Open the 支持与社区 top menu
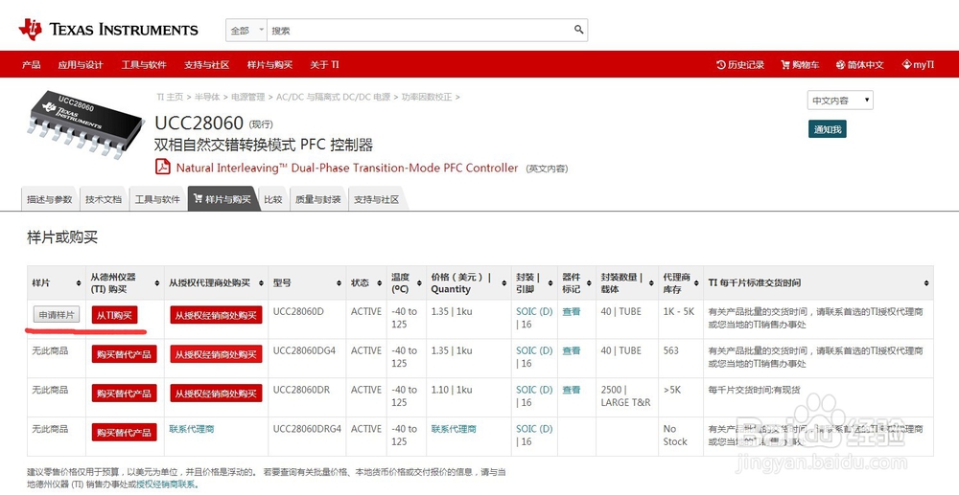959x495 pixels. [x=207, y=65]
